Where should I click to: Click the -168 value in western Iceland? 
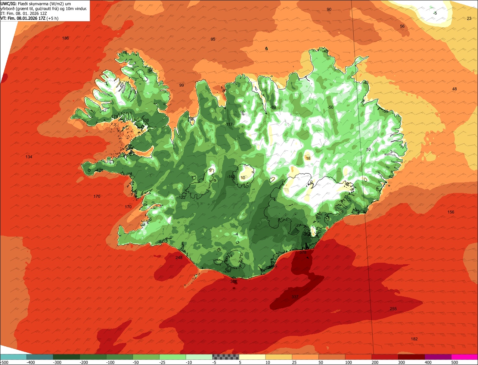pos(231,177)
